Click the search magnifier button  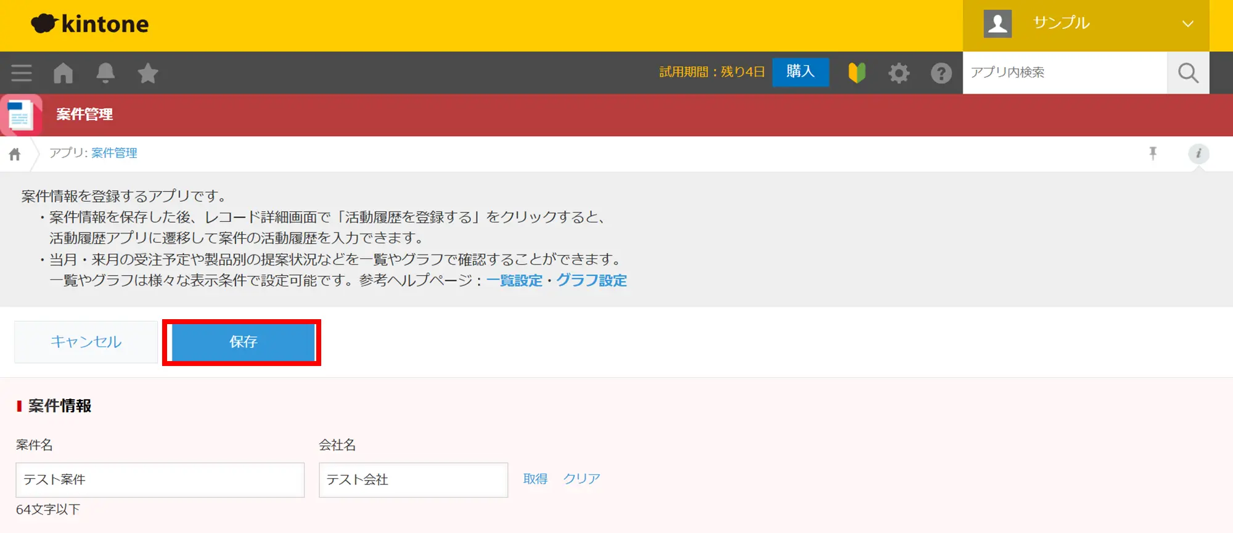(x=1188, y=73)
